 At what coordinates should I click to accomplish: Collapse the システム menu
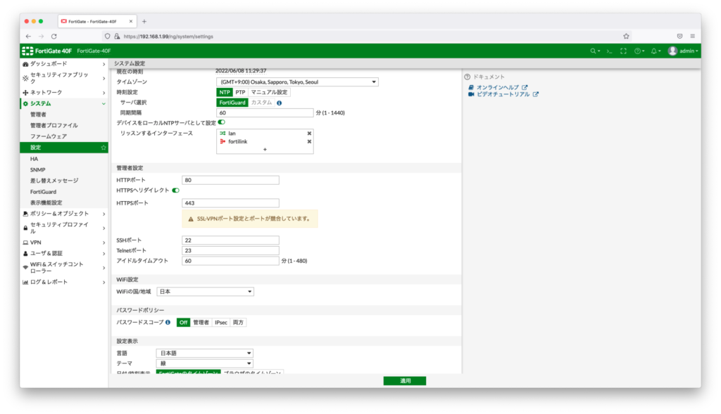point(64,104)
